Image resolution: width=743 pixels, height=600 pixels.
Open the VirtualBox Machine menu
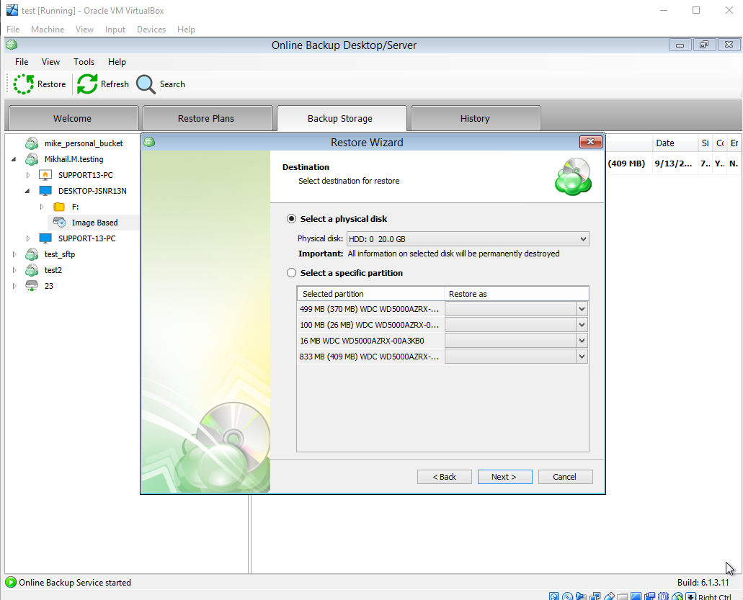tap(48, 30)
